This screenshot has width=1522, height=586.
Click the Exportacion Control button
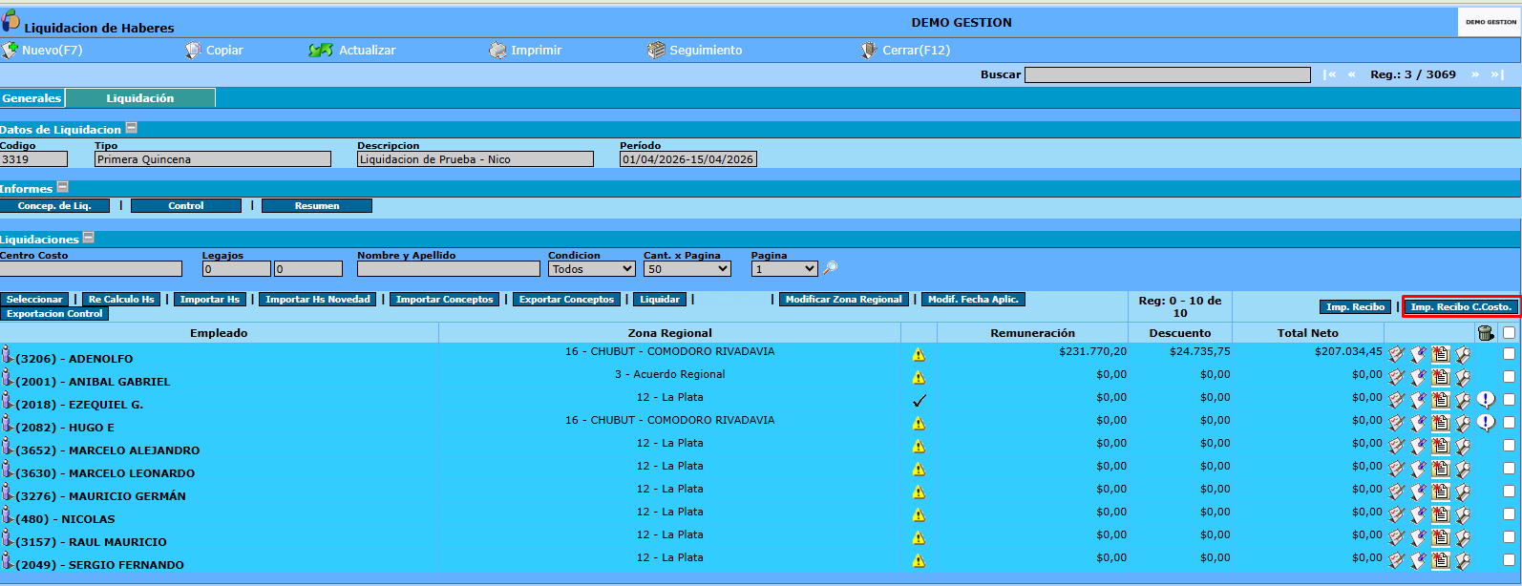click(x=54, y=314)
